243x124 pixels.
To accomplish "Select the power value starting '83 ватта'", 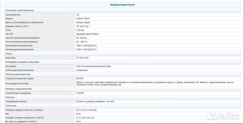I will coord(95,102).
